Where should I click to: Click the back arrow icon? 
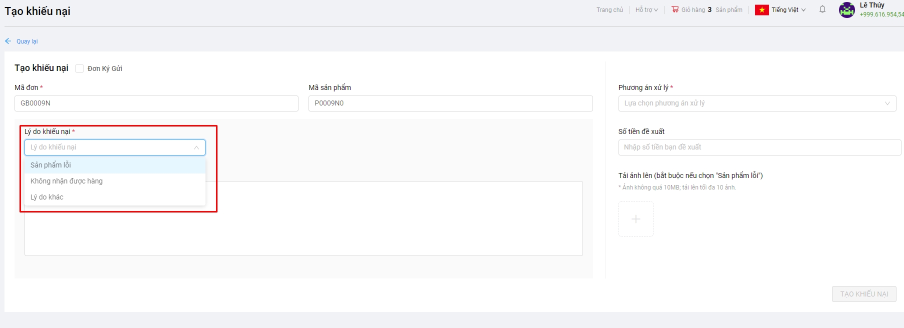[x=8, y=41]
